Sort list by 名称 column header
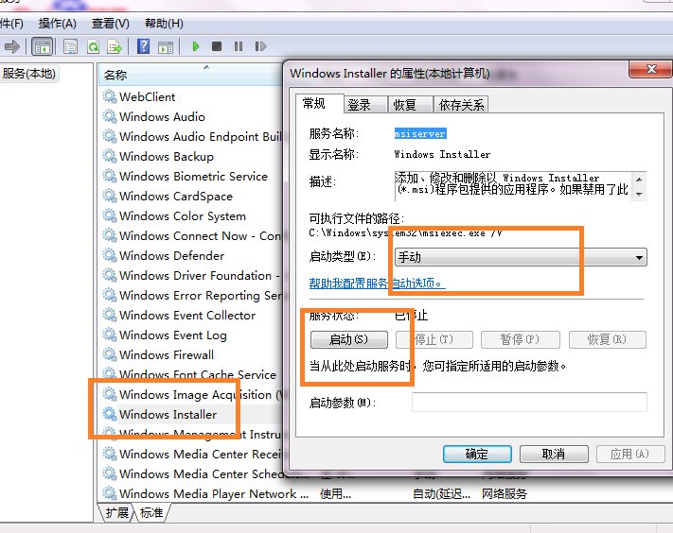This screenshot has height=533, width=673. [190, 75]
